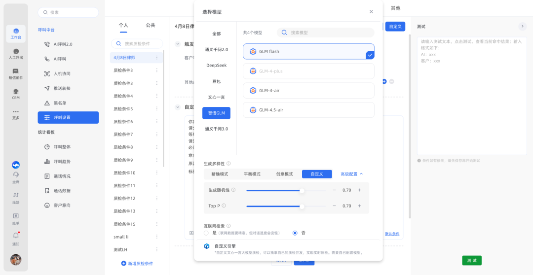533x275 pixels.
Task: Choose the GLM flash model card
Action: (308, 52)
